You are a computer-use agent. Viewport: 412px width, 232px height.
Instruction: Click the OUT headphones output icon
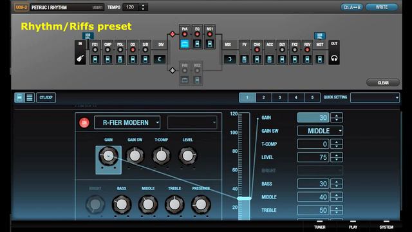[334, 58]
